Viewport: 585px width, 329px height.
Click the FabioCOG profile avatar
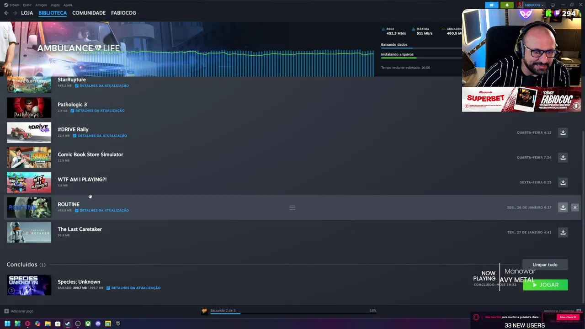(520, 5)
